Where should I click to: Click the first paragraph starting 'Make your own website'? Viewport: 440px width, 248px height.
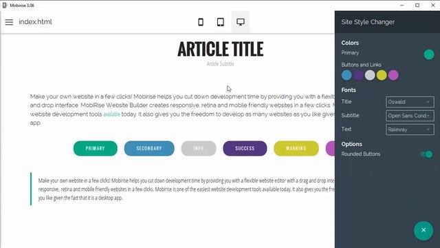182,110
